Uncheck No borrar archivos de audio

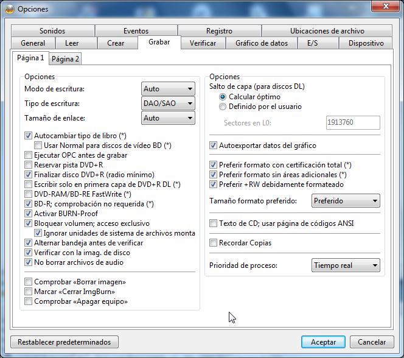click(28, 262)
